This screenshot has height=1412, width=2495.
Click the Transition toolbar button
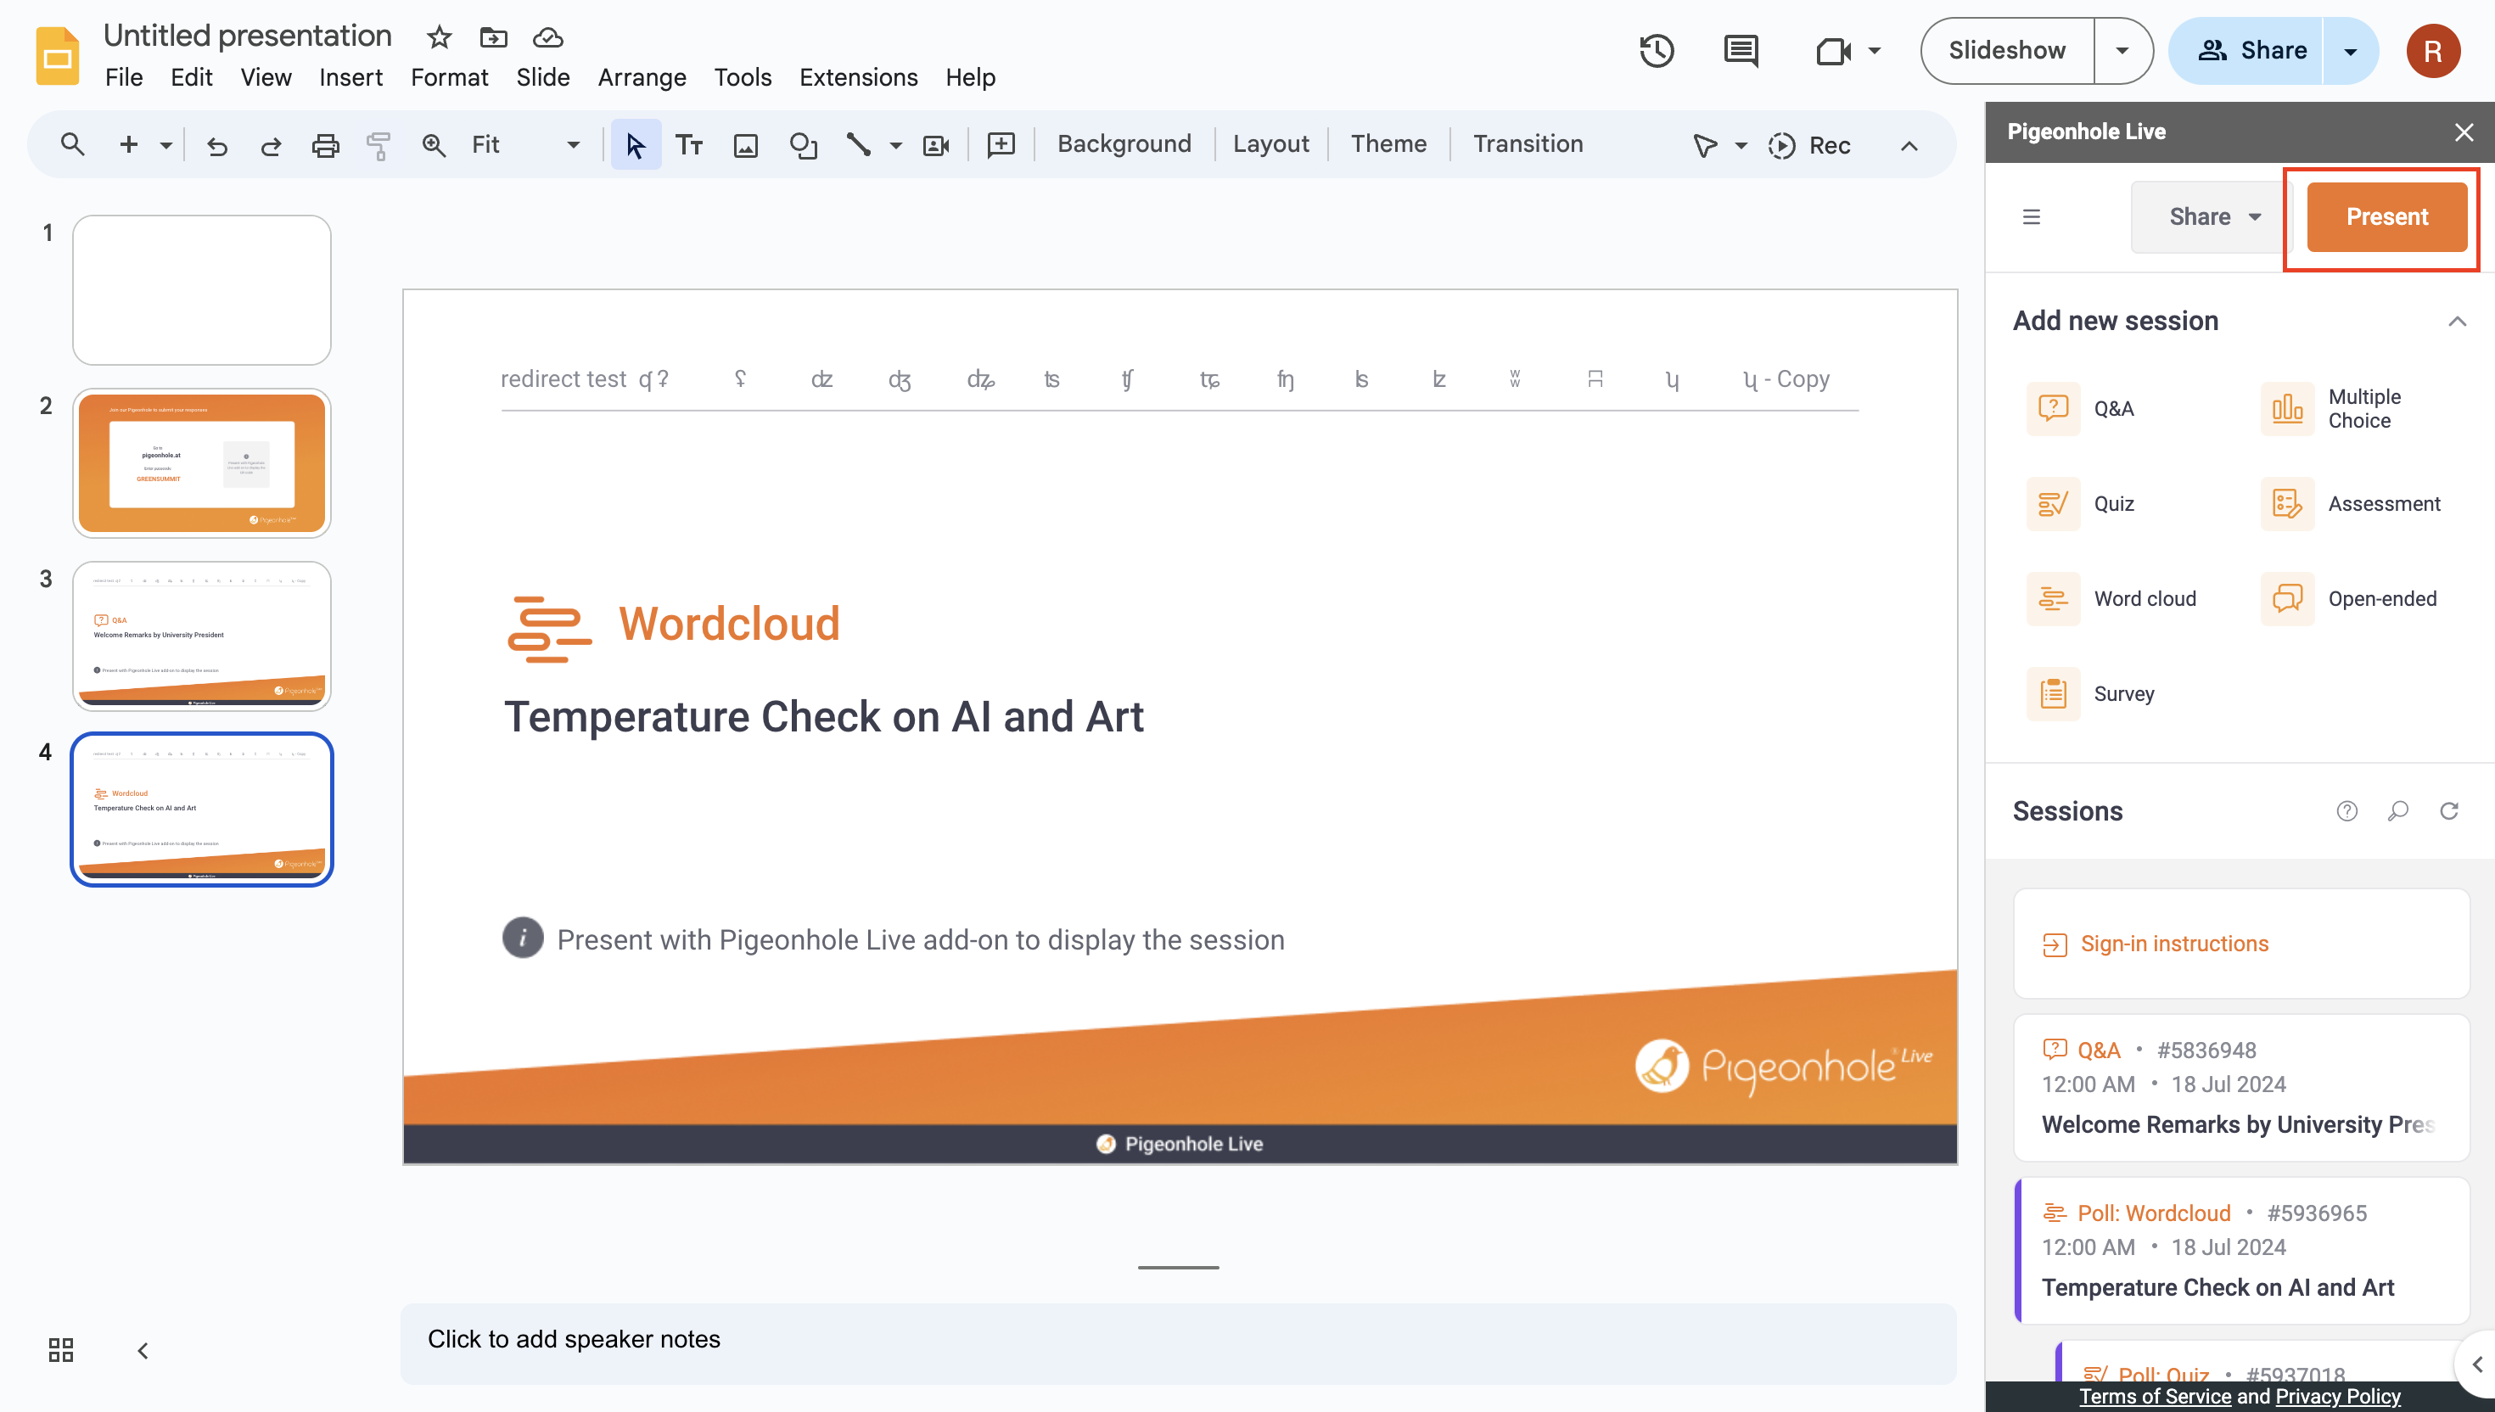[x=1528, y=143]
